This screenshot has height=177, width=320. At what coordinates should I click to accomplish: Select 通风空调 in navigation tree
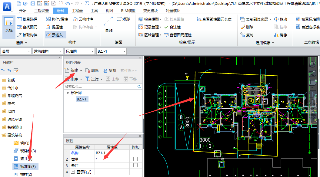coord(15,119)
